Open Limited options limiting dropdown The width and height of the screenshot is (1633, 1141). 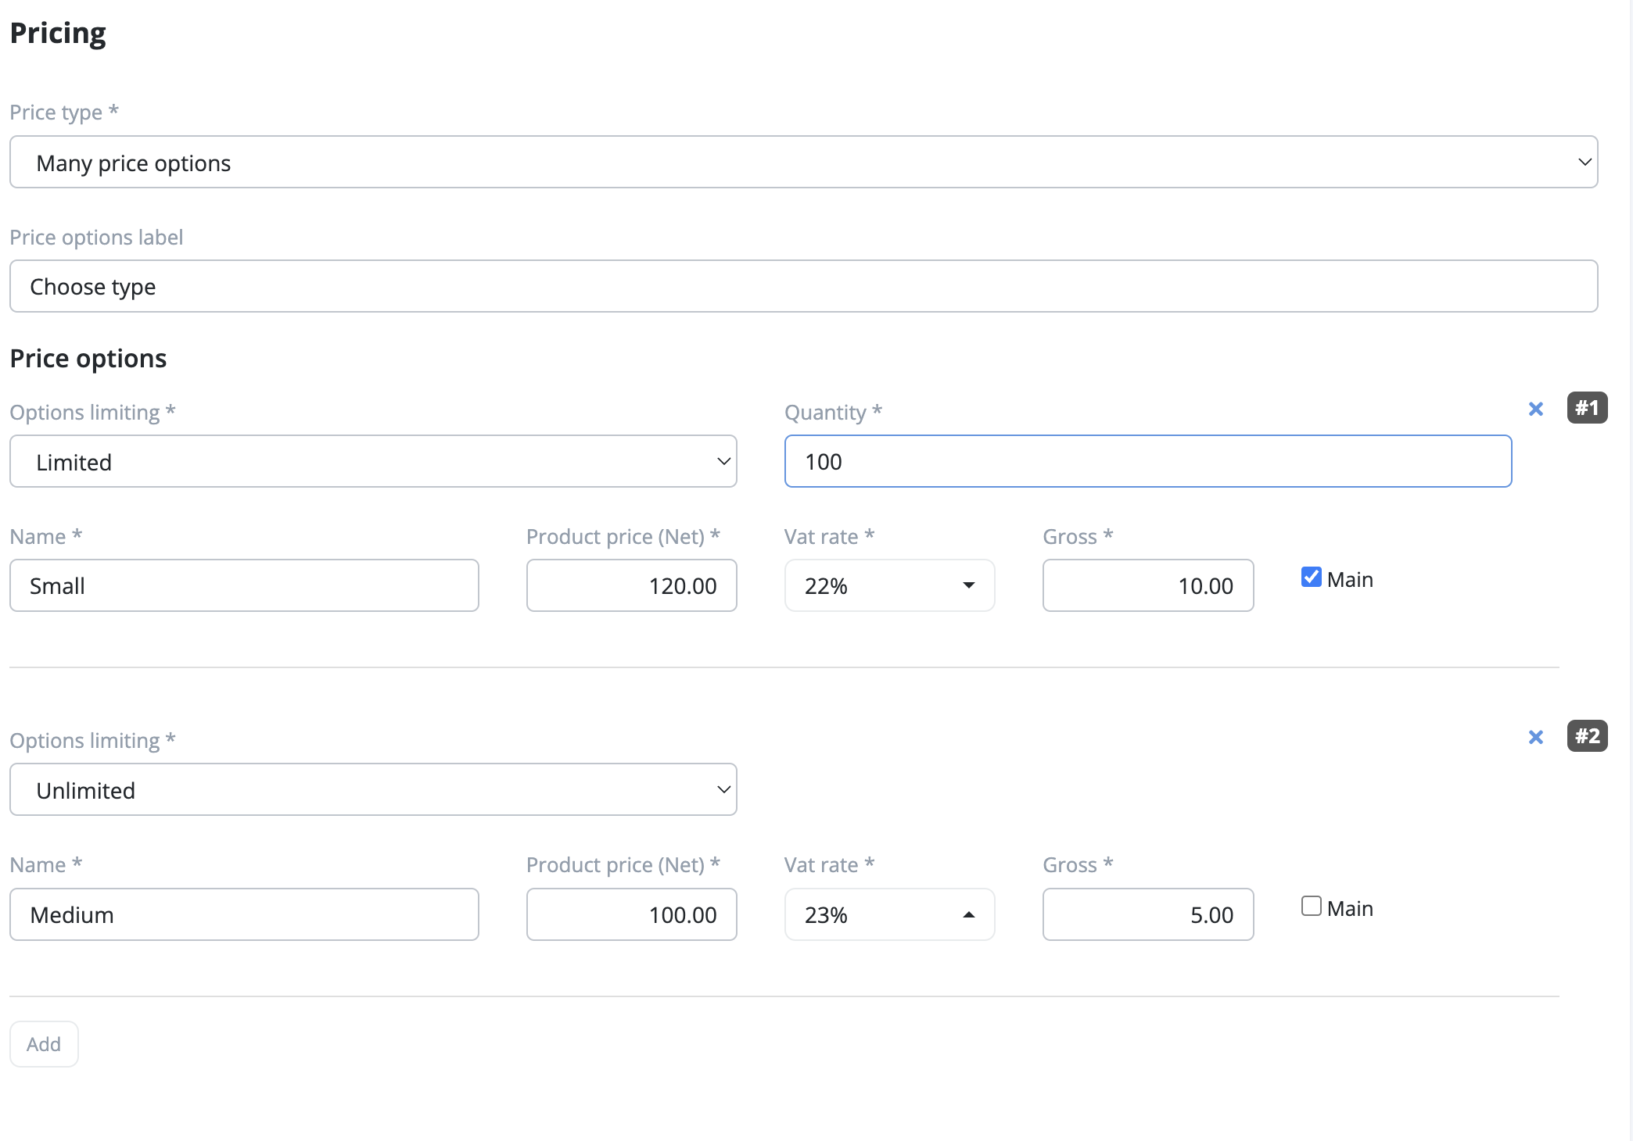click(373, 462)
